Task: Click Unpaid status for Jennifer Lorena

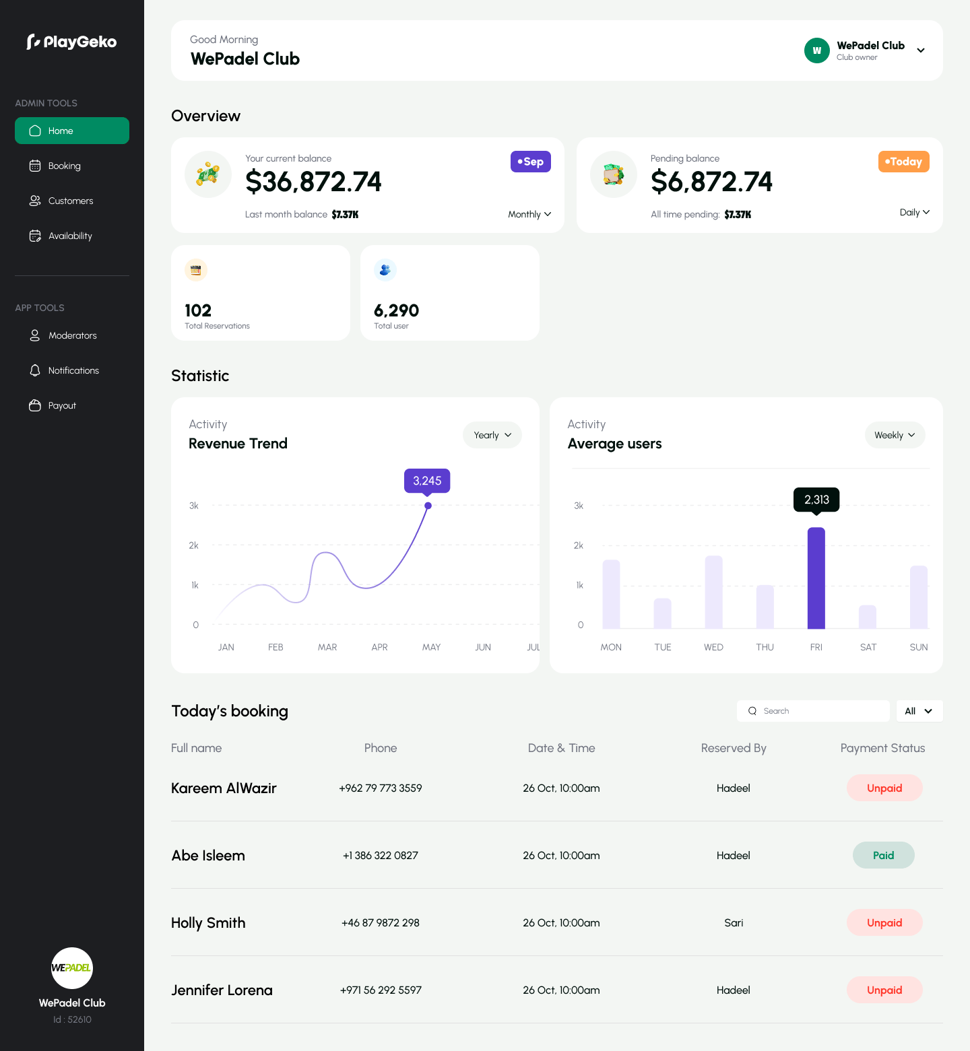Action: [x=884, y=990]
